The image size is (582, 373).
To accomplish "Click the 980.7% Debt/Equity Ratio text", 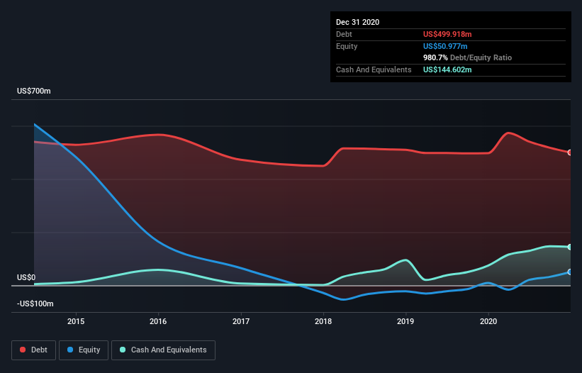I will tap(467, 57).
